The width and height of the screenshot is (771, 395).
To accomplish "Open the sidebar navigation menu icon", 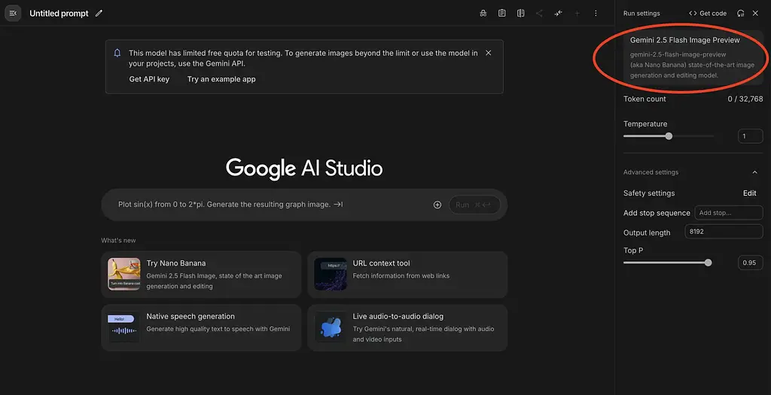I will point(13,14).
